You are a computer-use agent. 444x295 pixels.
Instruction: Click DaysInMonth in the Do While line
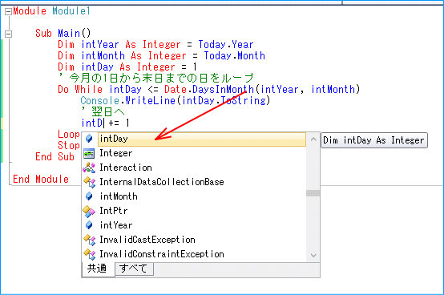[x=223, y=90]
